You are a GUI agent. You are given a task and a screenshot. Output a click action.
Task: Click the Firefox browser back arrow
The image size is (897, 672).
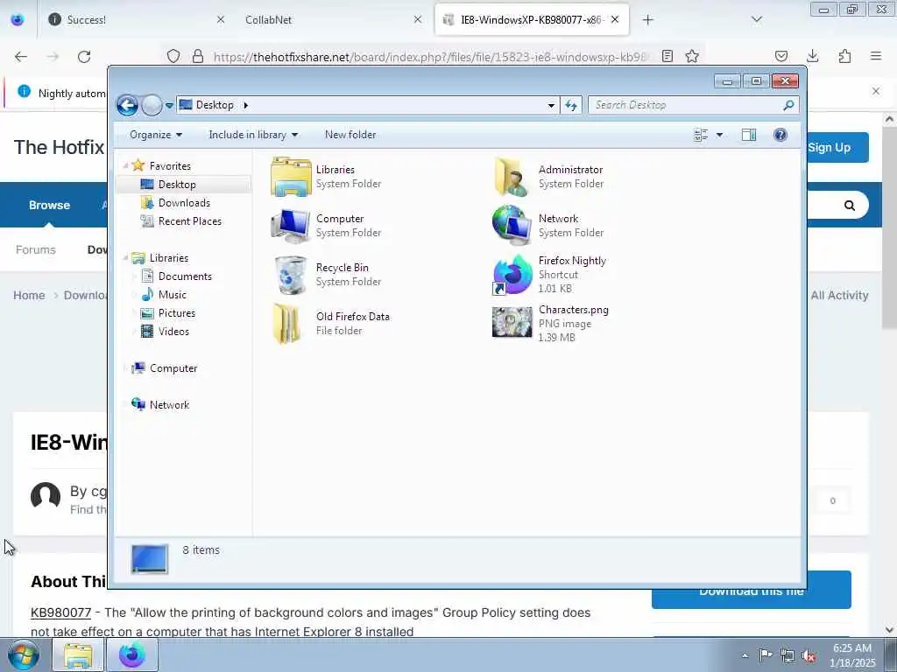pos(21,57)
